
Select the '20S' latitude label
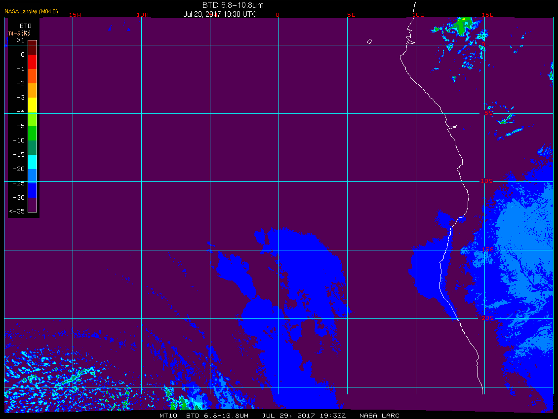487,318
